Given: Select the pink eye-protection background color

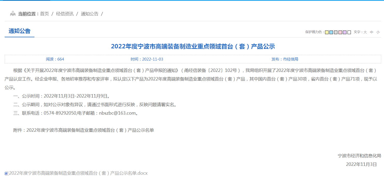Looking at the screenshot, I should click(340, 32).
